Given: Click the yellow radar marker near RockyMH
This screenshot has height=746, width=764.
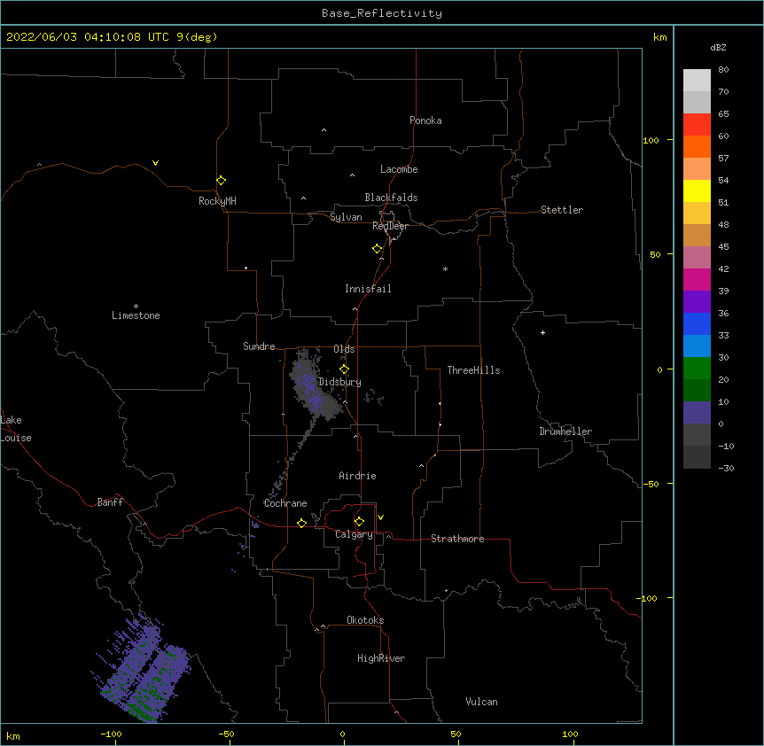Looking at the screenshot, I should click(221, 181).
